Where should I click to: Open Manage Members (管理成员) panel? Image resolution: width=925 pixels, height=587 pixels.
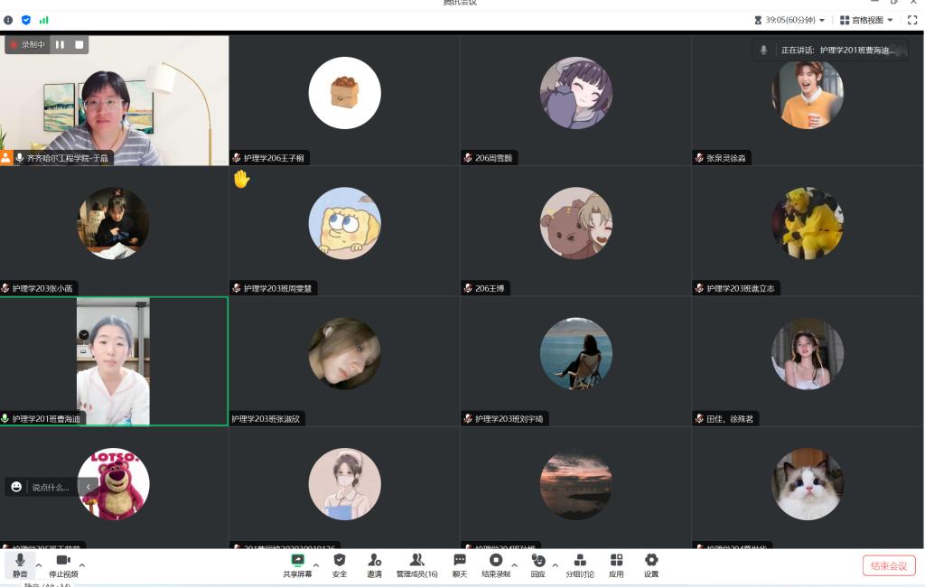(416, 561)
